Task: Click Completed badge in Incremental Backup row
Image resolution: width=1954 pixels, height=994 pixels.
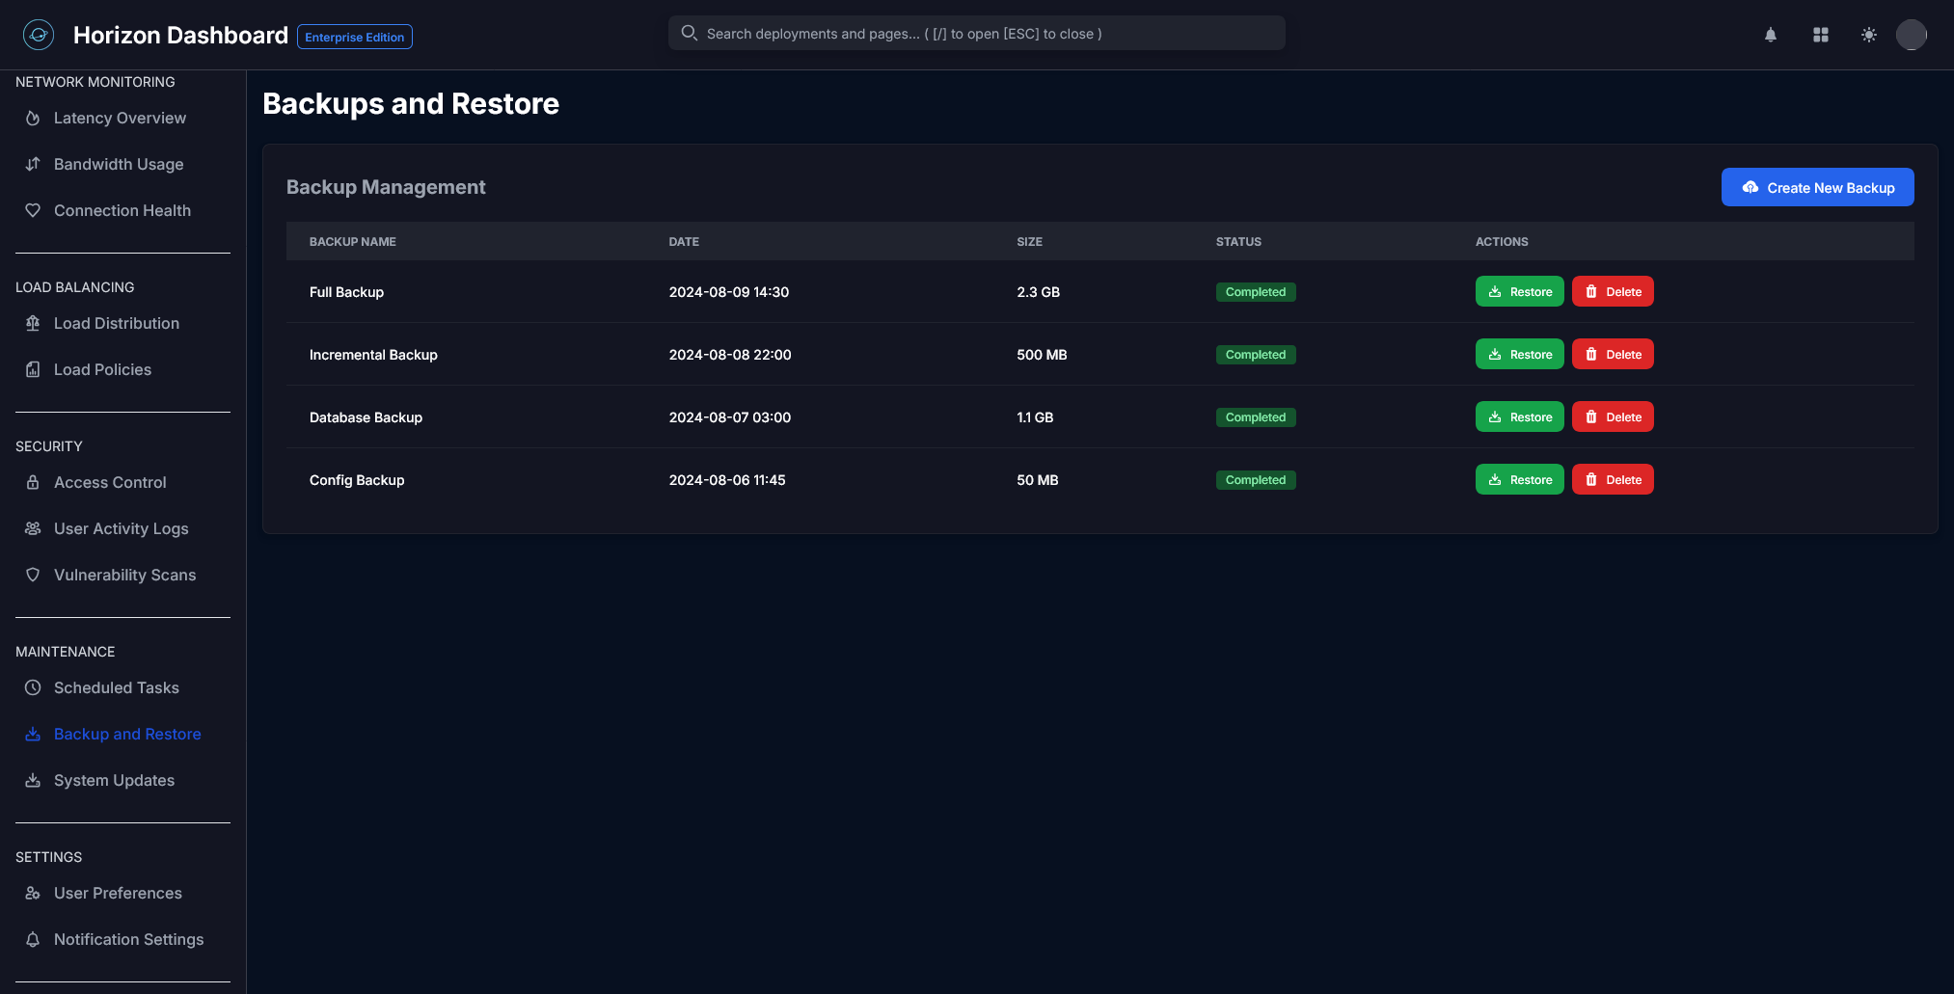Action: coord(1256,354)
